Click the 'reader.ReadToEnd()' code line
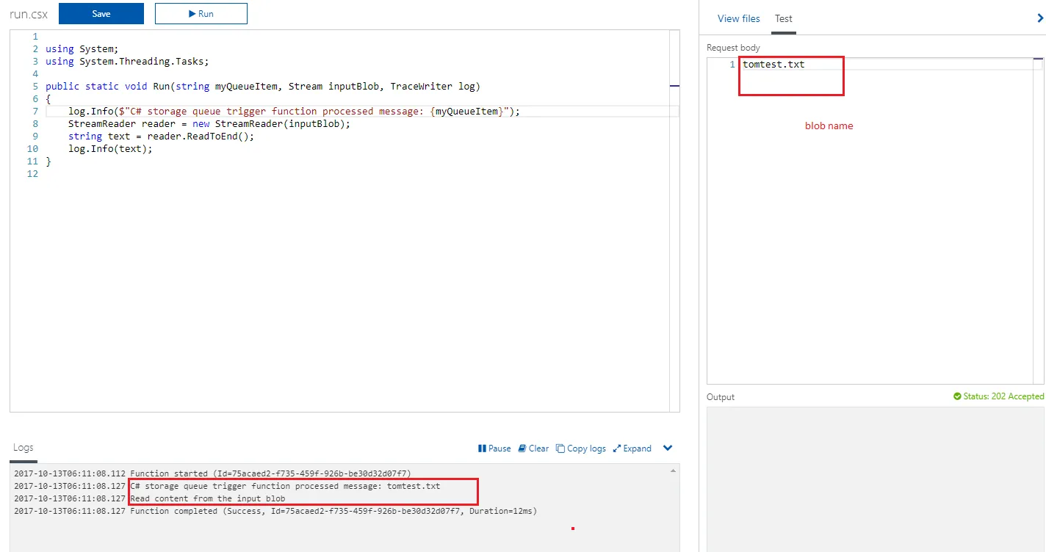1046x552 pixels. (161, 137)
